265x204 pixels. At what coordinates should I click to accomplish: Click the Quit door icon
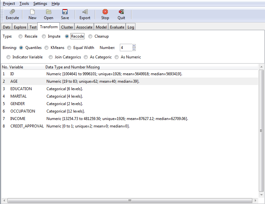[121, 12]
